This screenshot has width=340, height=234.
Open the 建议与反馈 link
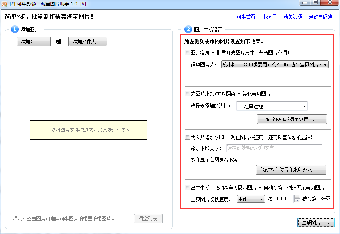320,17
